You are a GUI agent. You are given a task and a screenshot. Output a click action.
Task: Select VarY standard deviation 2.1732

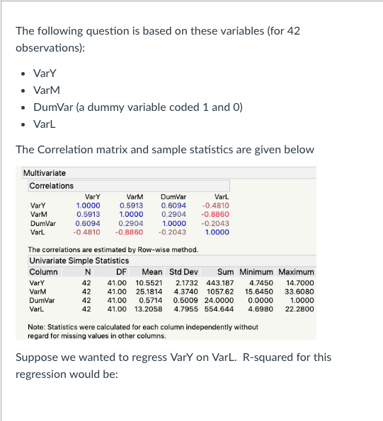(x=186, y=283)
